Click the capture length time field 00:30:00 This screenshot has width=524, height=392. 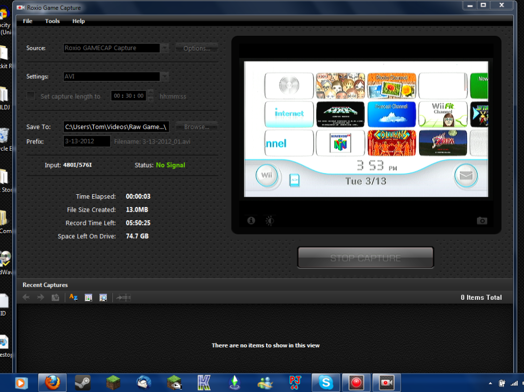pos(128,96)
